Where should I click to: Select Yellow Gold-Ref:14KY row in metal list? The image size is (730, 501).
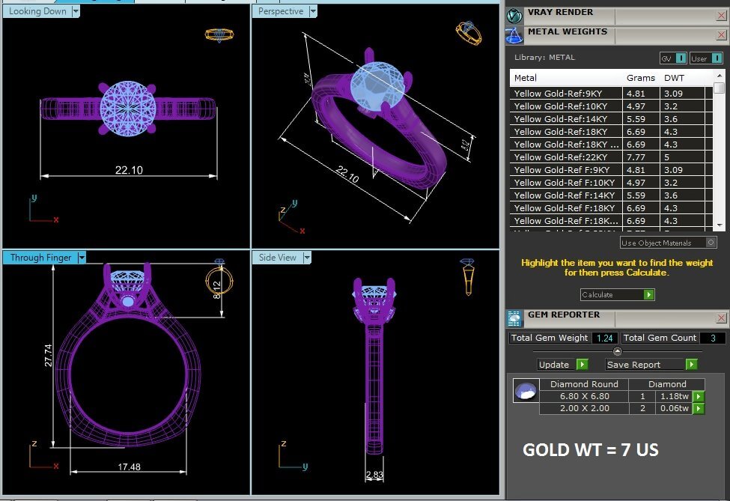pos(566,119)
